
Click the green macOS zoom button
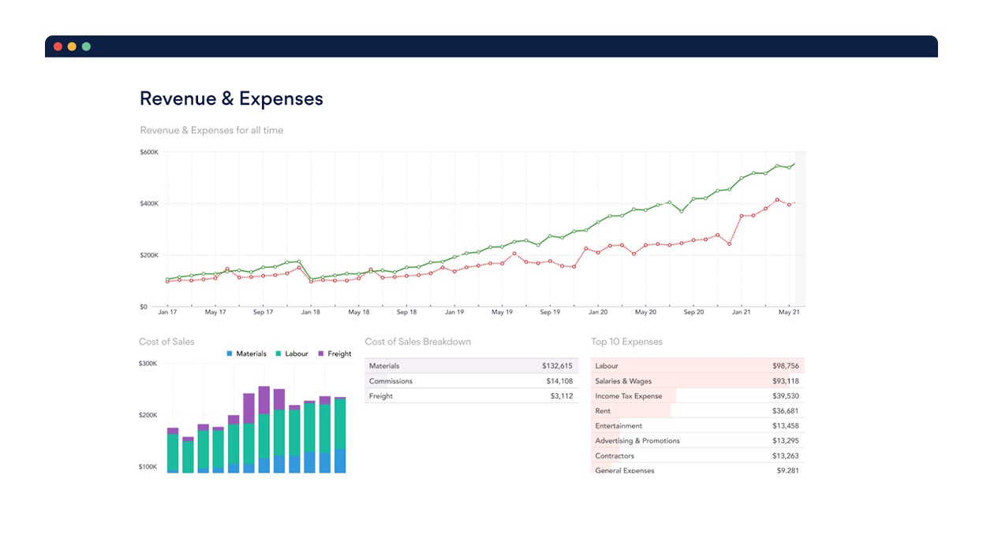[x=85, y=46]
